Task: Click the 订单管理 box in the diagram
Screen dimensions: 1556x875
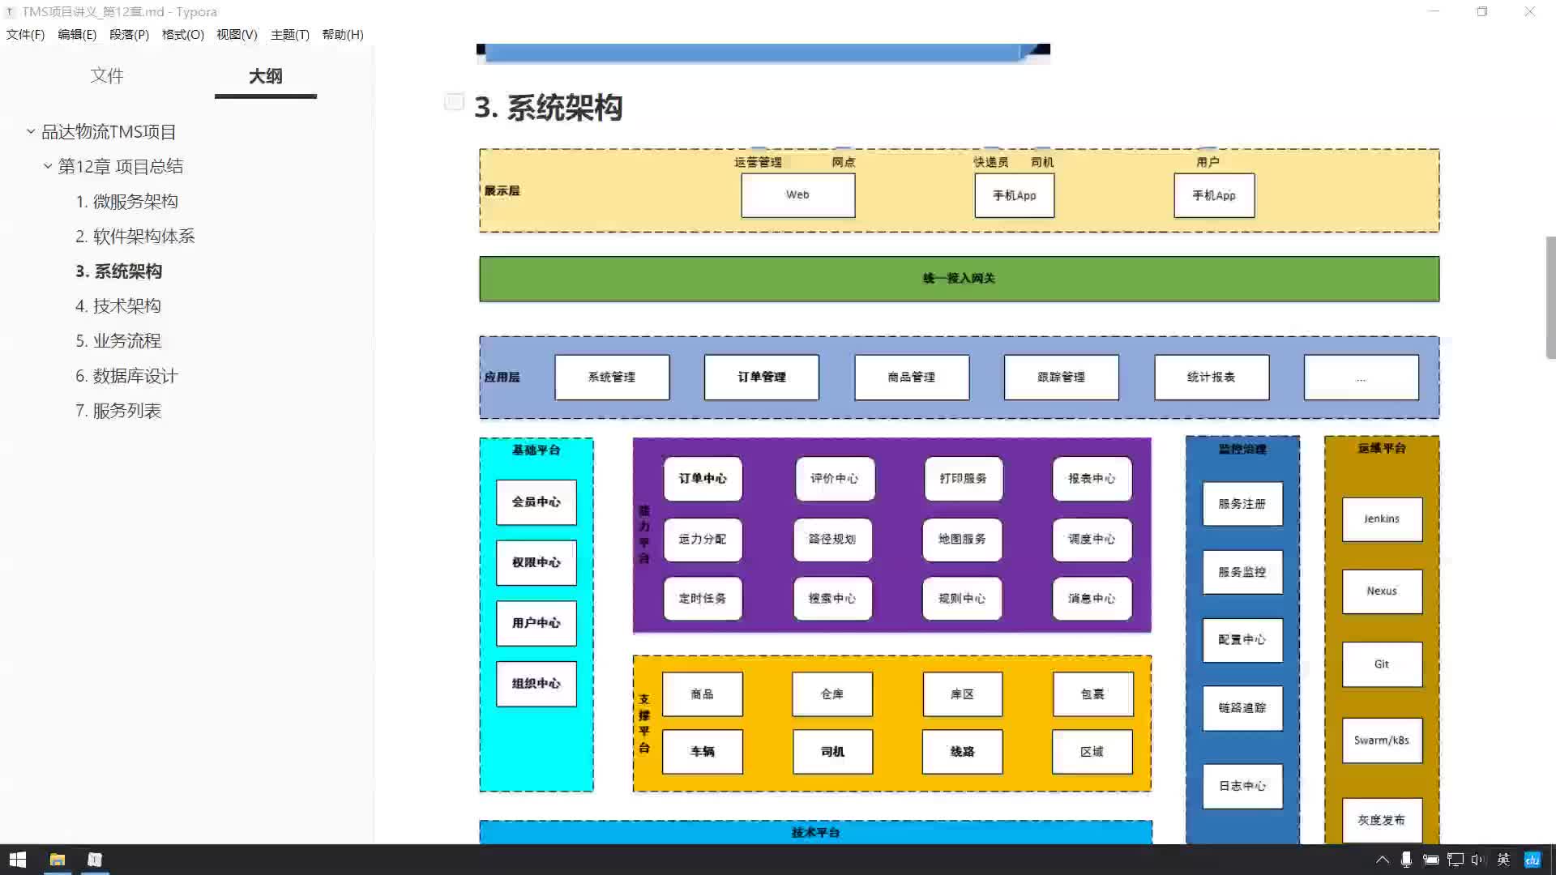Action: (x=761, y=377)
